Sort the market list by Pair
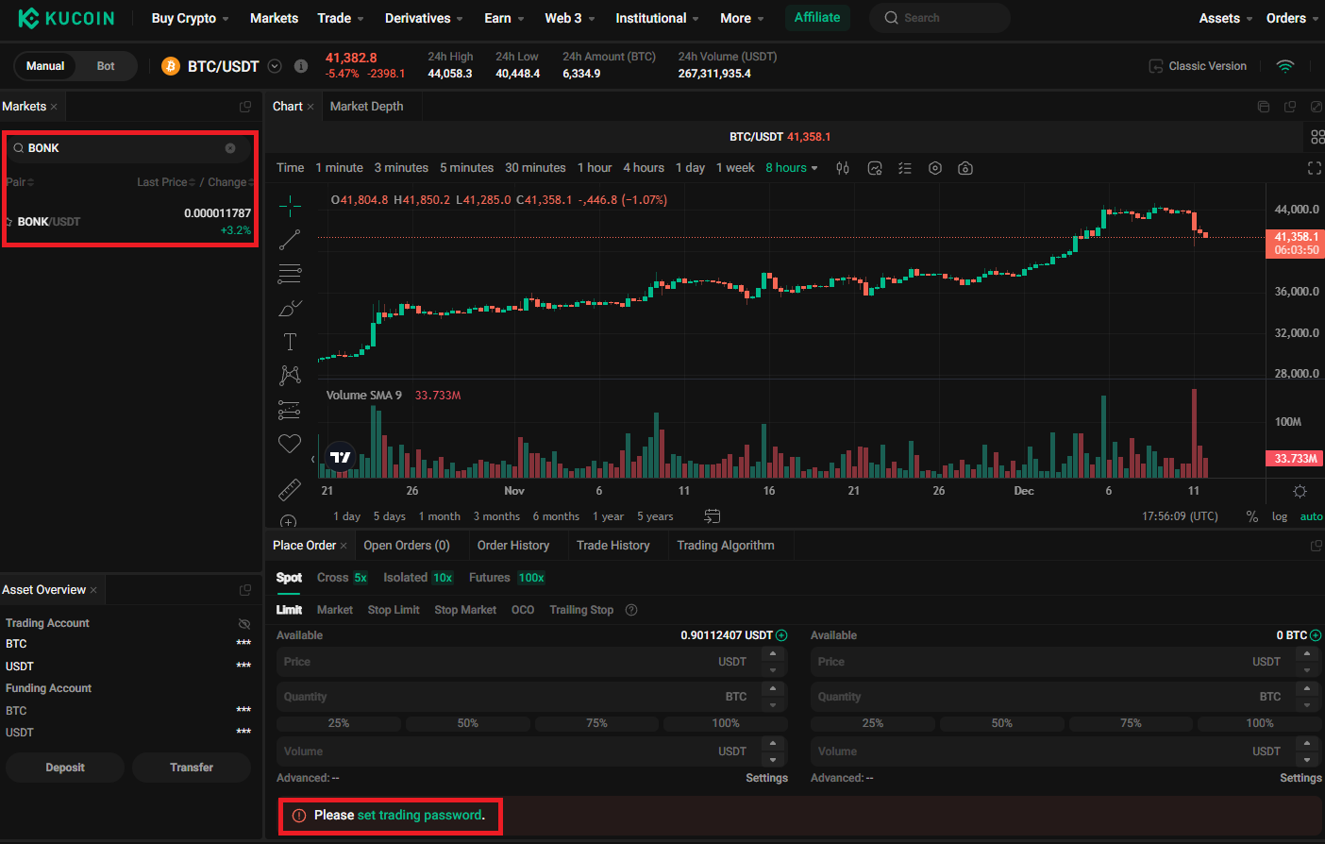The height and width of the screenshot is (844, 1325). click(x=20, y=182)
